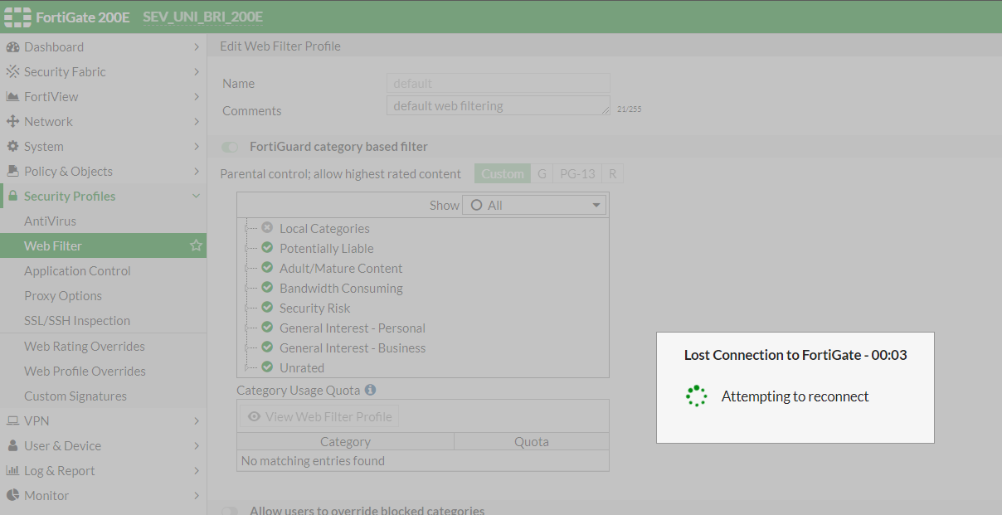Click the Security Fabric icon
Image resolution: width=1002 pixels, height=515 pixels.
pos(12,72)
